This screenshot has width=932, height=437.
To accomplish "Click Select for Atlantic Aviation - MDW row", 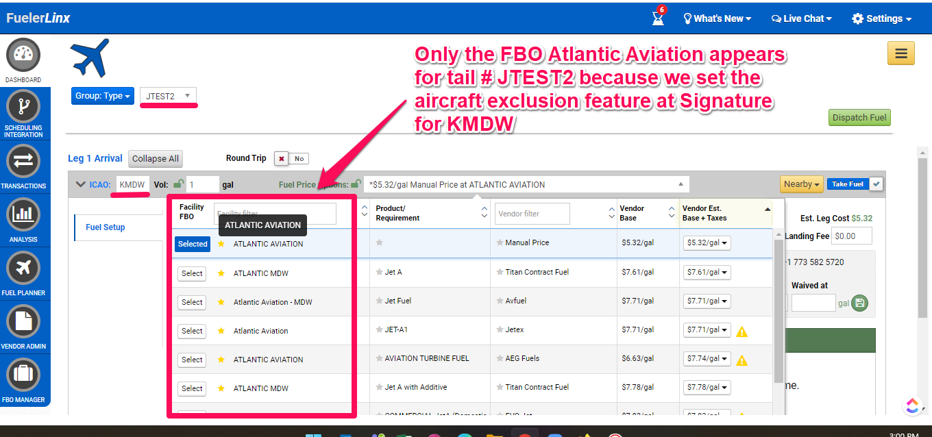I will tap(192, 302).
